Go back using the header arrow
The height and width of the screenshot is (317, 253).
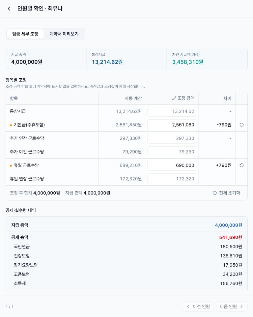click(9, 9)
